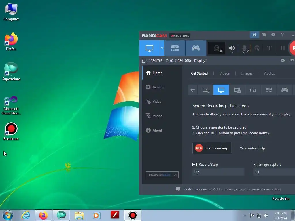
Task: Open Video settings in sidebar
Action: pyautogui.click(x=162, y=102)
